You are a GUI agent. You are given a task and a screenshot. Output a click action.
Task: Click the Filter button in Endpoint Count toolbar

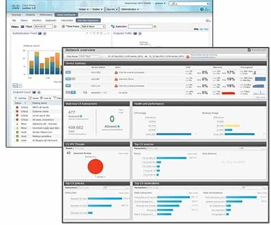click(57, 98)
